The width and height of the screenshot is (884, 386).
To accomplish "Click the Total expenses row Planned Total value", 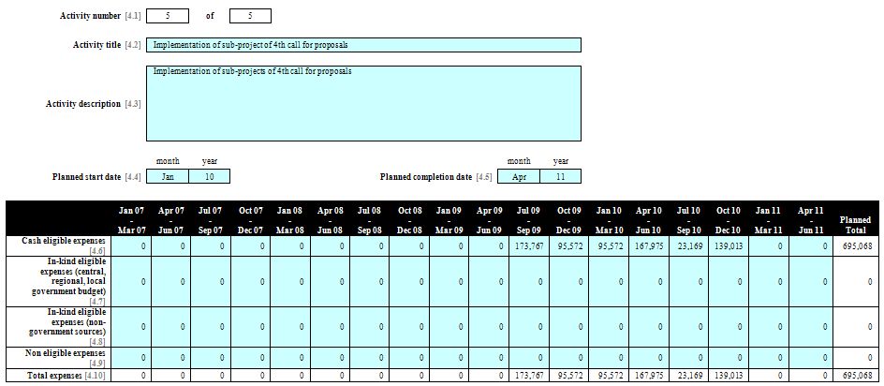I will point(855,376).
